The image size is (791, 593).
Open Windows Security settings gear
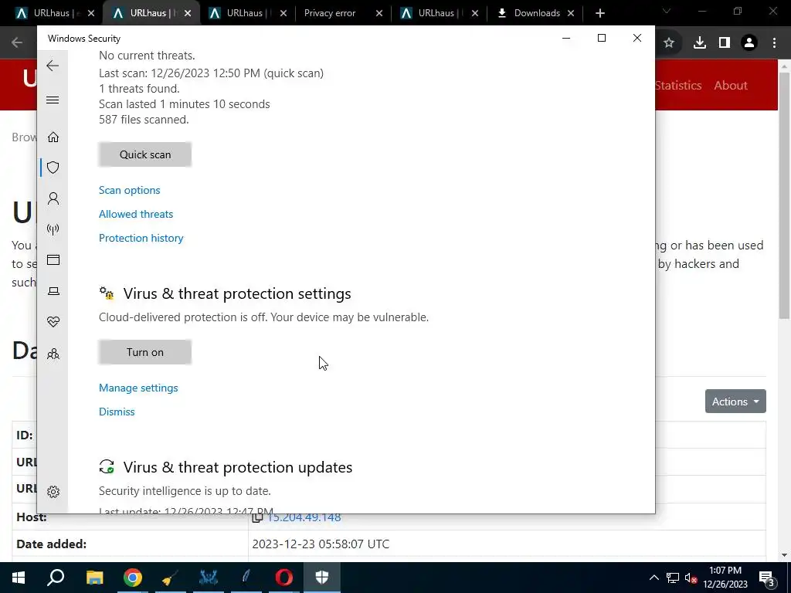point(53,492)
